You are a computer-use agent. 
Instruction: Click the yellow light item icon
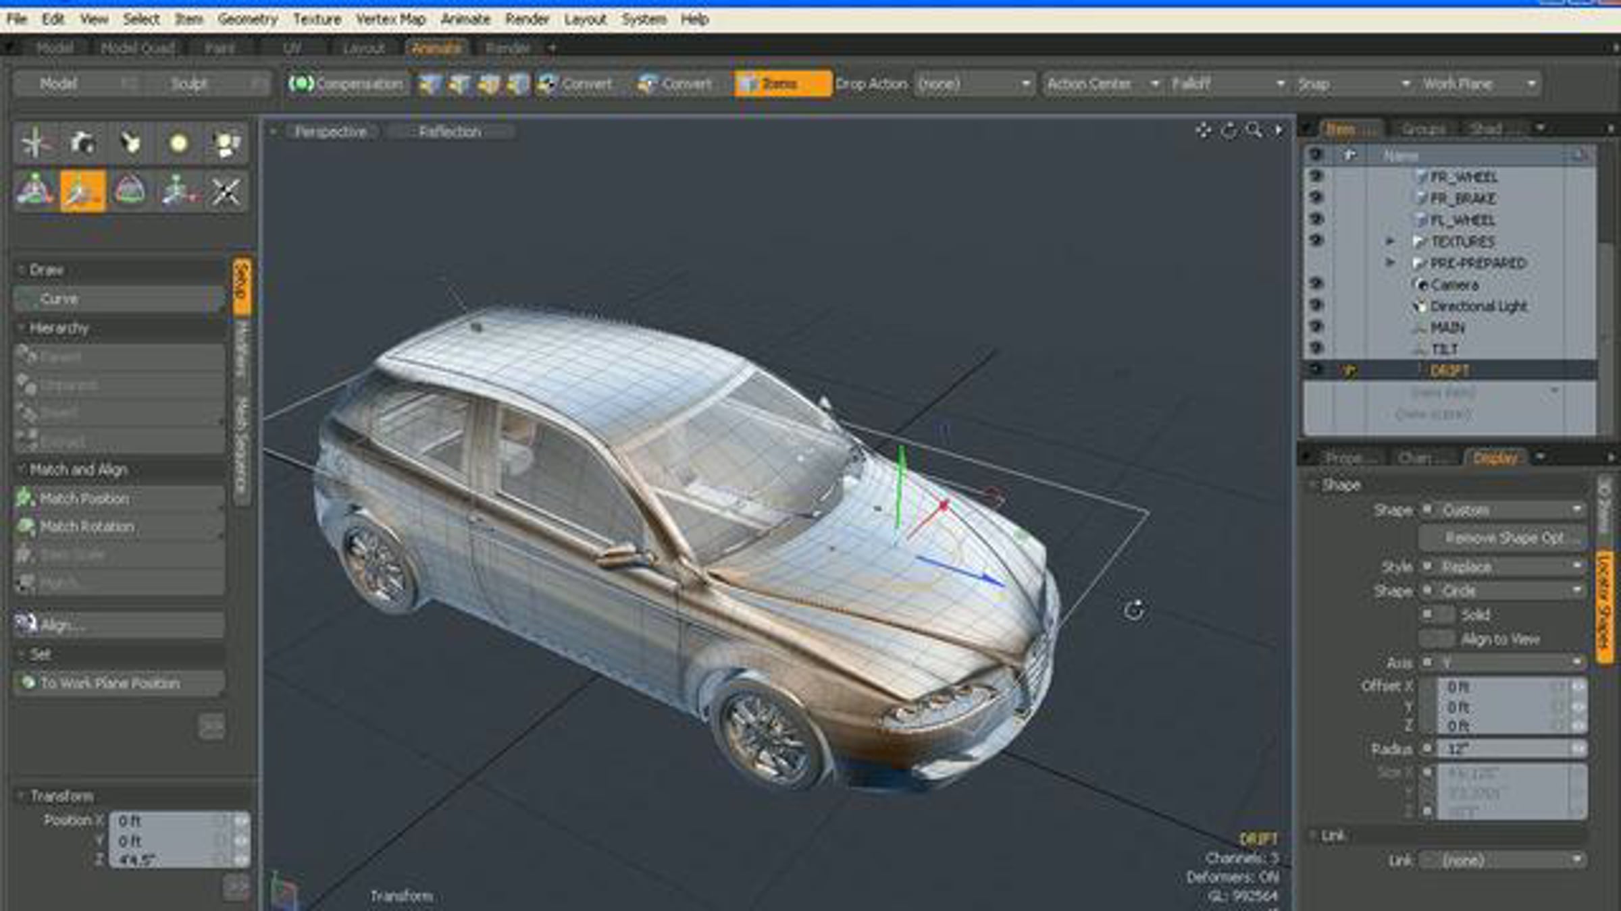pyautogui.click(x=178, y=142)
